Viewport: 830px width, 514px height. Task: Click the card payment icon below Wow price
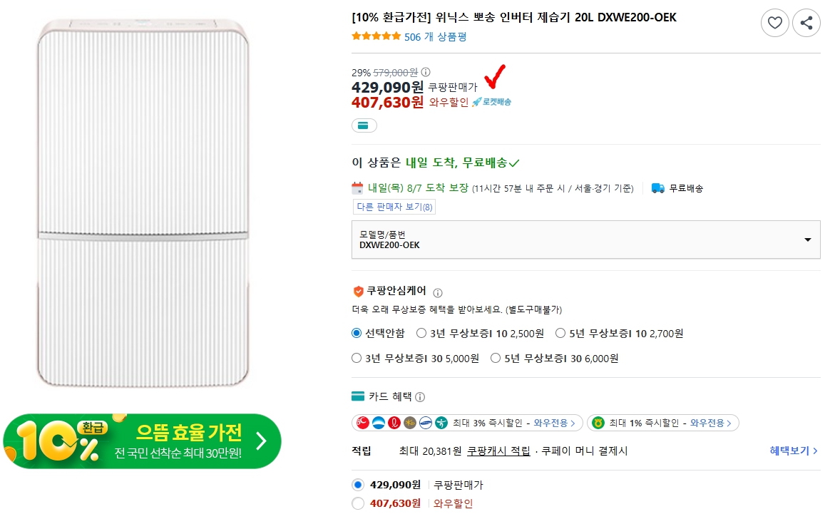click(x=364, y=125)
